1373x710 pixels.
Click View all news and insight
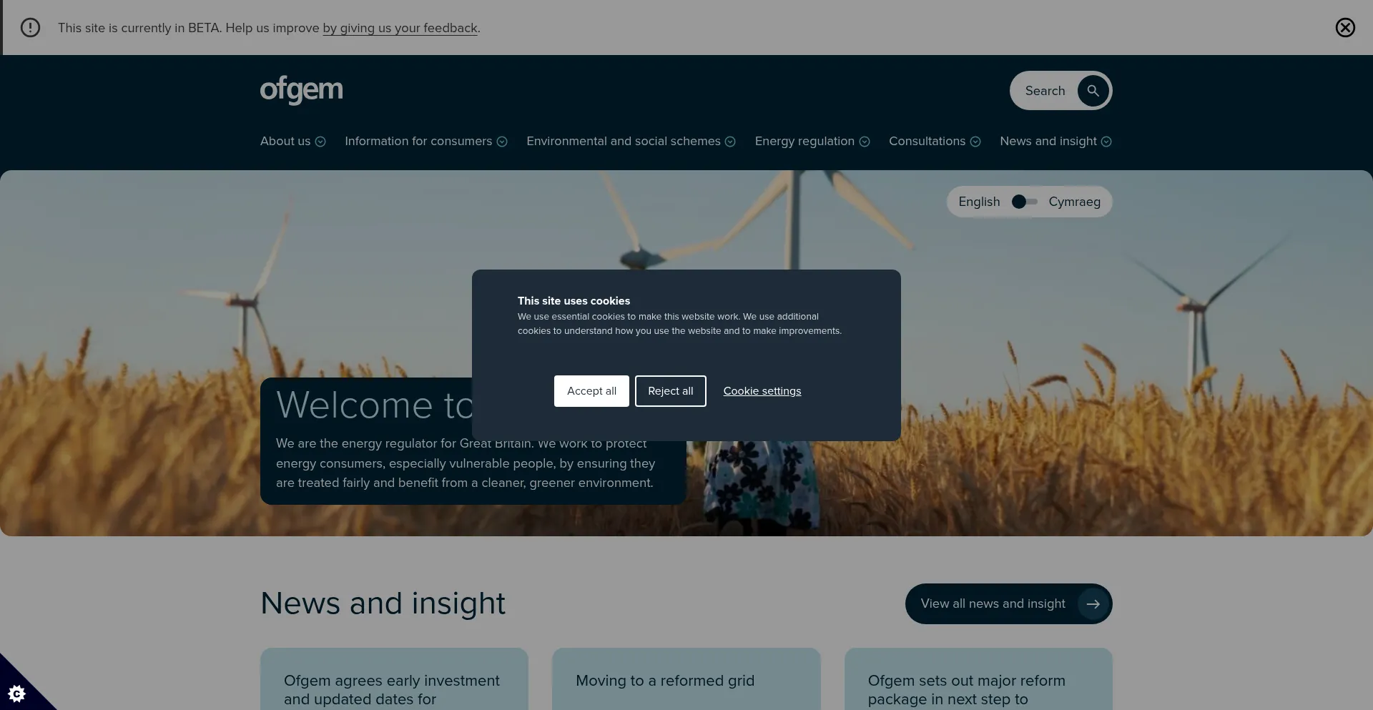[993, 603]
